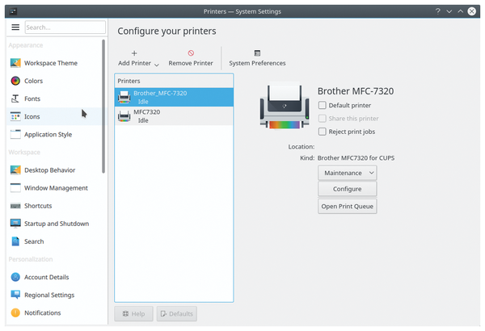Click the Configure button

(348, 189)
